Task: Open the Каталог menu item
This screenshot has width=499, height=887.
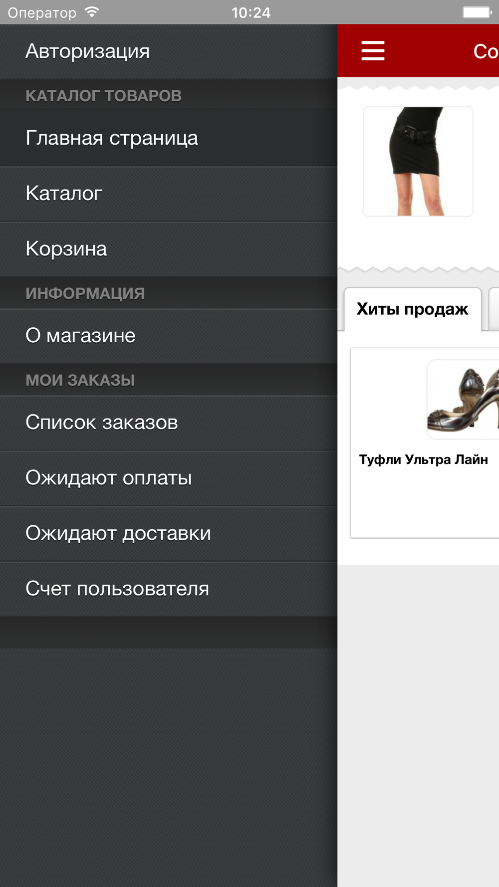Action: (169, 194)
